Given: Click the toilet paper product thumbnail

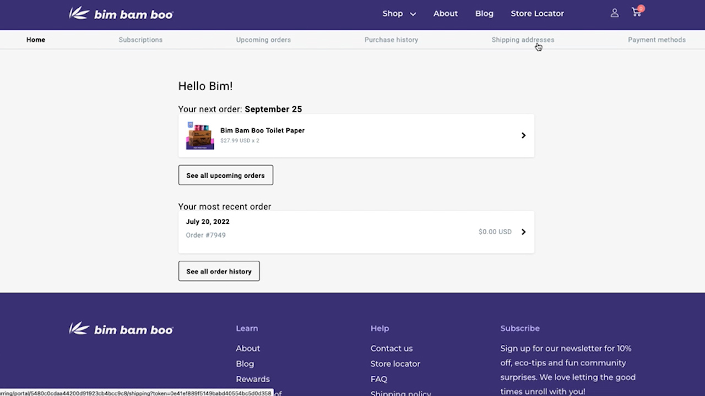Looking at the screenshot, I should (x=200, y=136).
